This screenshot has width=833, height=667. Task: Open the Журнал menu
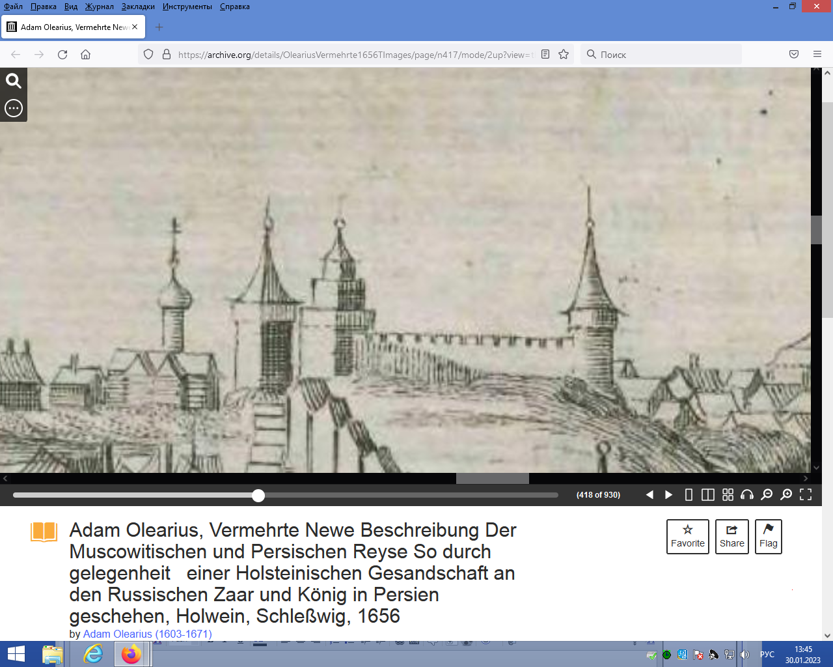click(100, 7)
